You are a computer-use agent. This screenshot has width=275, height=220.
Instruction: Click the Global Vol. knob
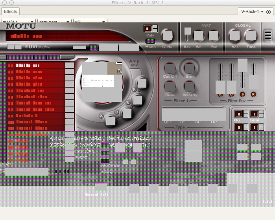pyautogui.click(x=234, y=36)
